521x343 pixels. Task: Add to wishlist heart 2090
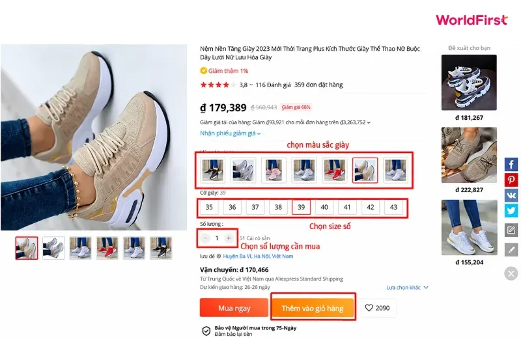point(377,308)
